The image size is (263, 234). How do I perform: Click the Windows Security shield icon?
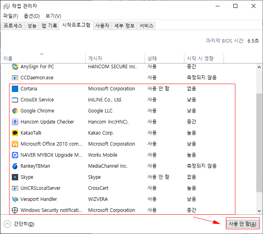pyautogui.click(x=15, y=210)
